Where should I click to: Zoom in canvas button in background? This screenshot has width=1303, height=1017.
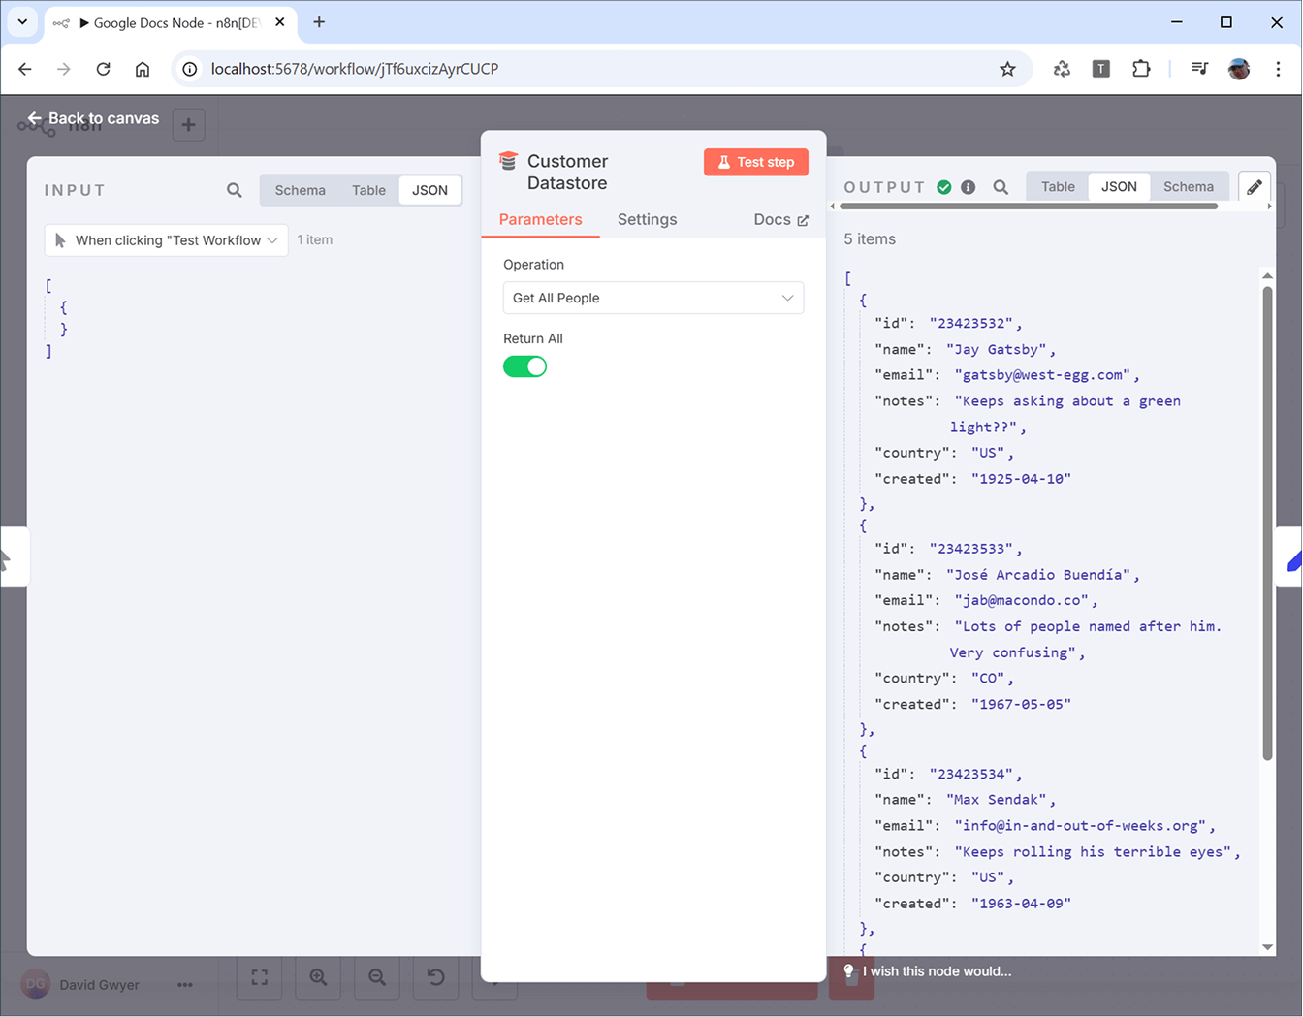[x=318, y=977]
